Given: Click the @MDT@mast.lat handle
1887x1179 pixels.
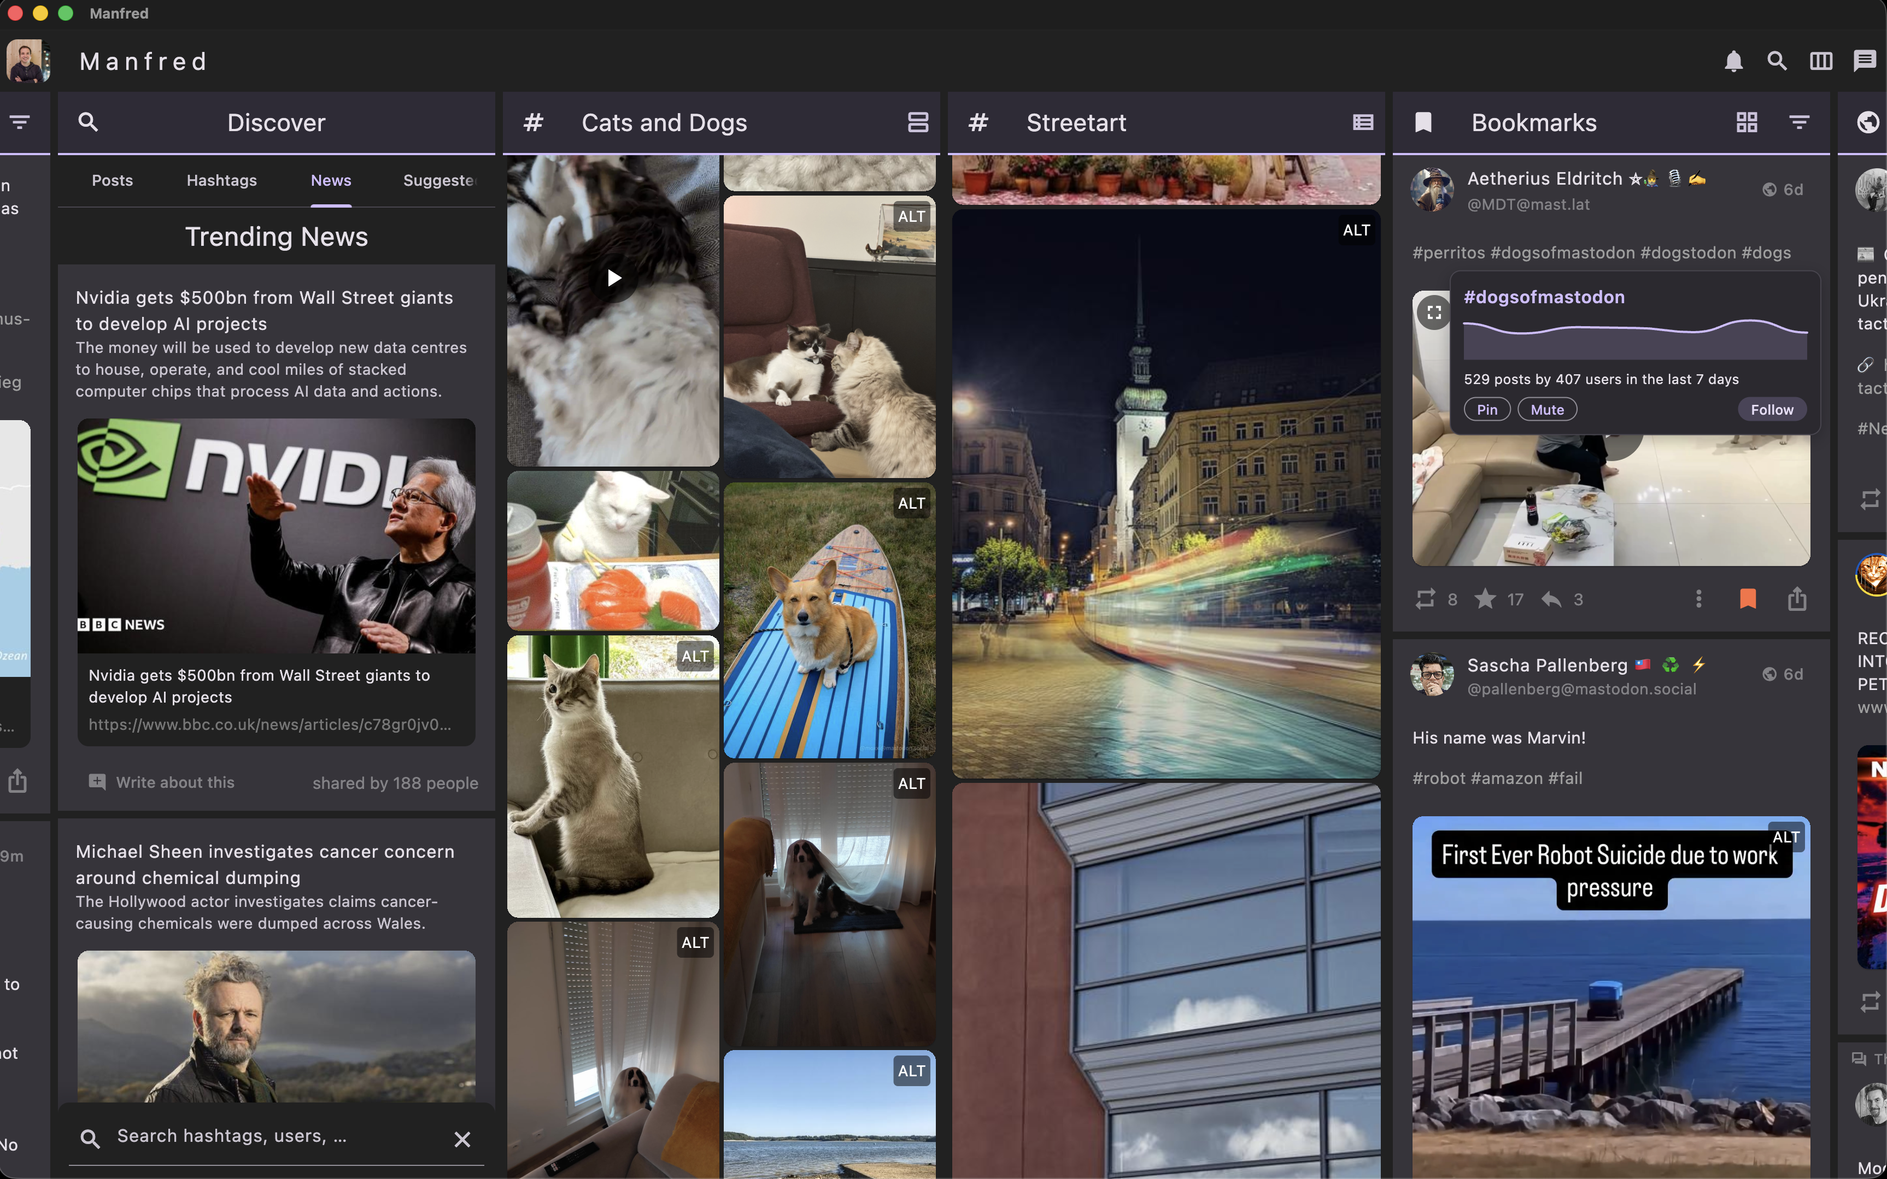Looking at the screenshot, I should click(x=1528, y=204).
